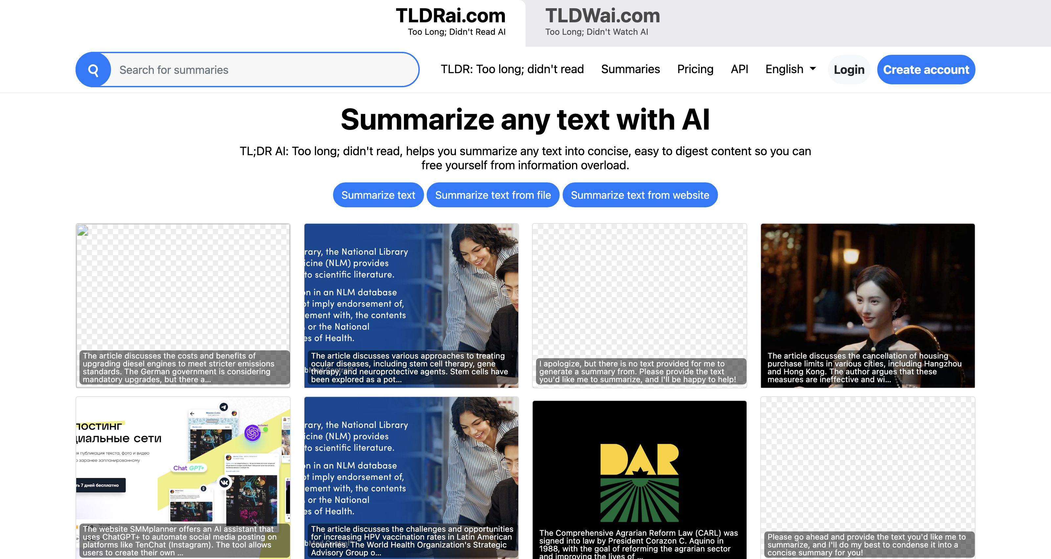Click Summarize text from file button

(x=493, y=195)
